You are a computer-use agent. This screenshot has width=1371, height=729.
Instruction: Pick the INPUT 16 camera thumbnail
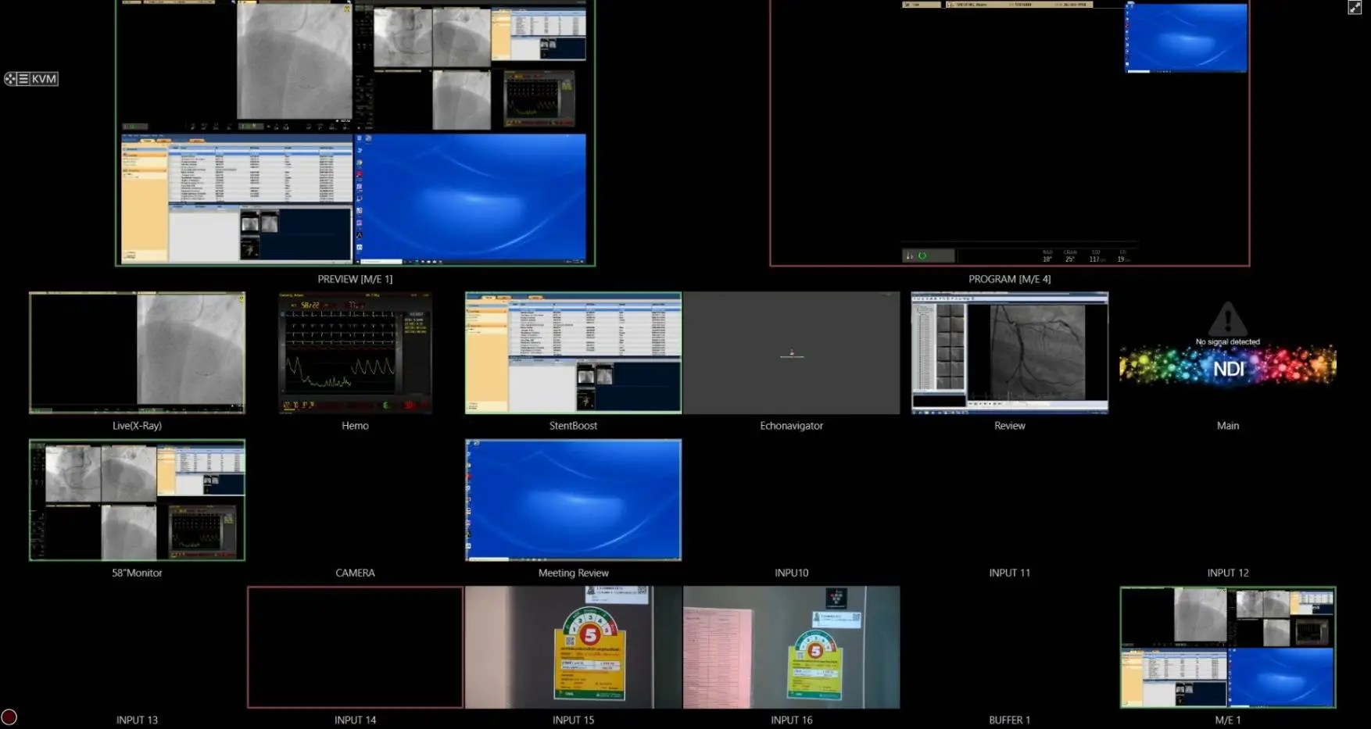coord(791,647)
